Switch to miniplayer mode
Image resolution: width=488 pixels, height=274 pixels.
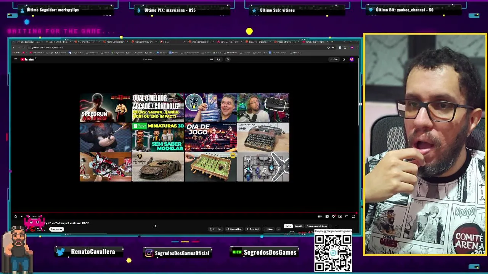click(340, 217)
